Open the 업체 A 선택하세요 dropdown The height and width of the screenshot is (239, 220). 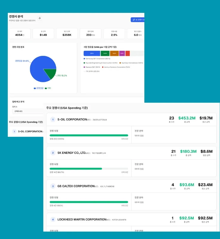click(28, 111)
